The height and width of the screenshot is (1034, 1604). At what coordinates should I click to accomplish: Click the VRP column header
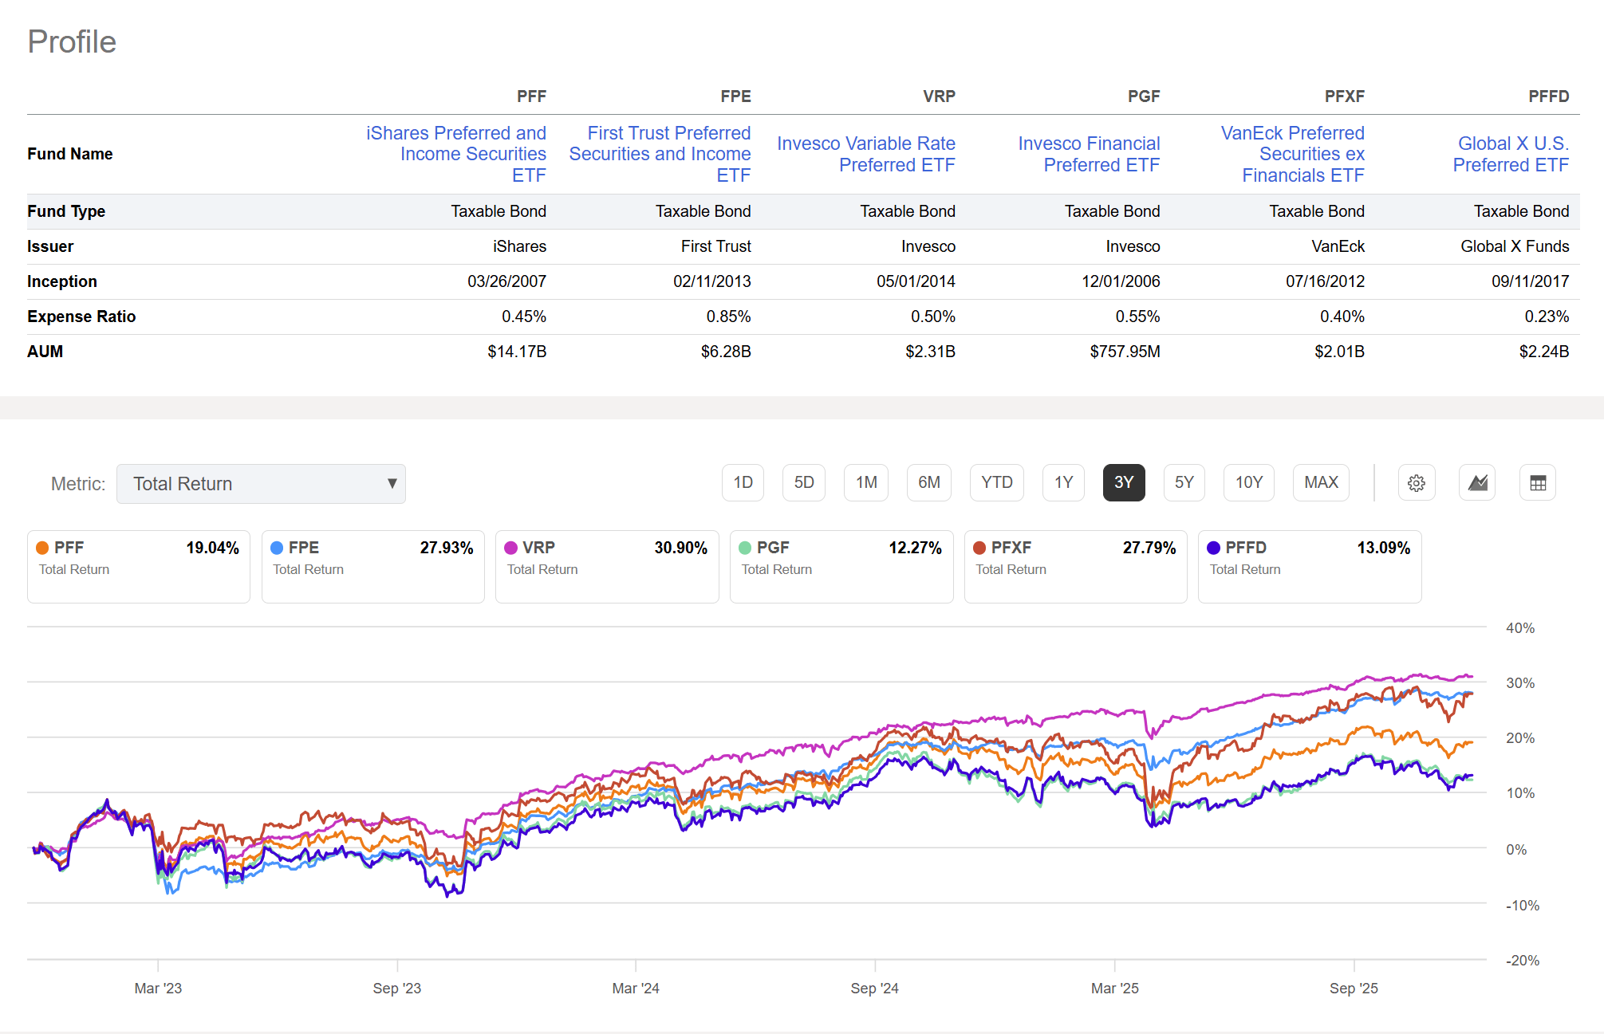(x=939, y=96)
